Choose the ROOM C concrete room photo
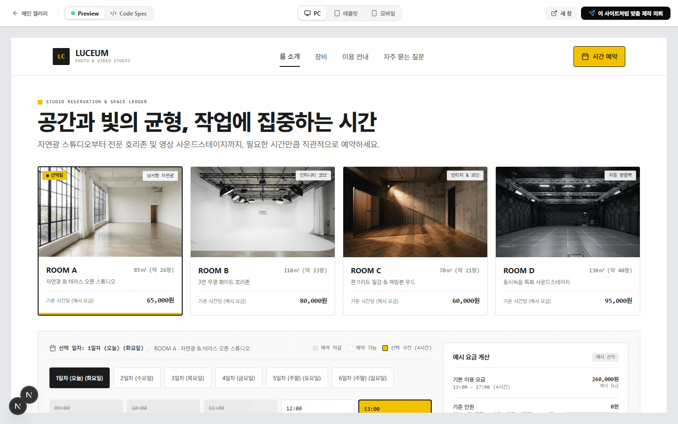Screen dimensions: 678x424 [415, 212]
